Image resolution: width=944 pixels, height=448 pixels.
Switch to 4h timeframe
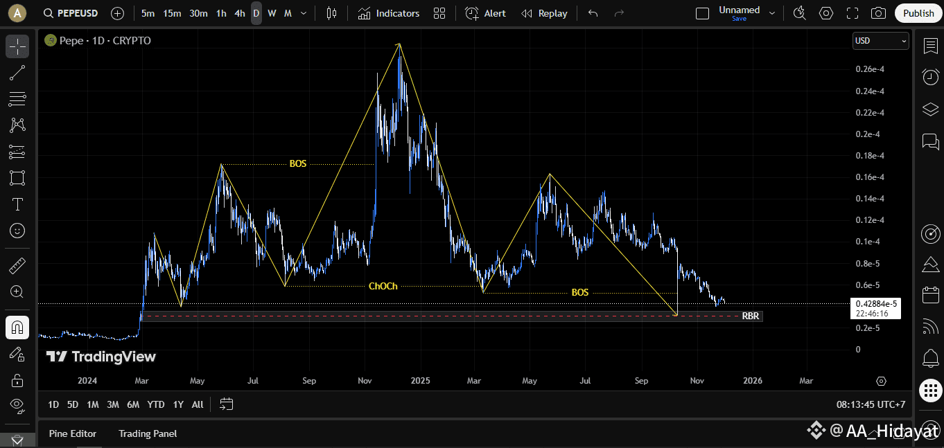pos(239,13)
